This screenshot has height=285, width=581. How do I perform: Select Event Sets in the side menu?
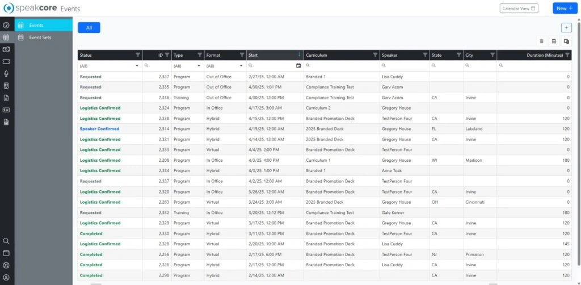click(40, 37)
